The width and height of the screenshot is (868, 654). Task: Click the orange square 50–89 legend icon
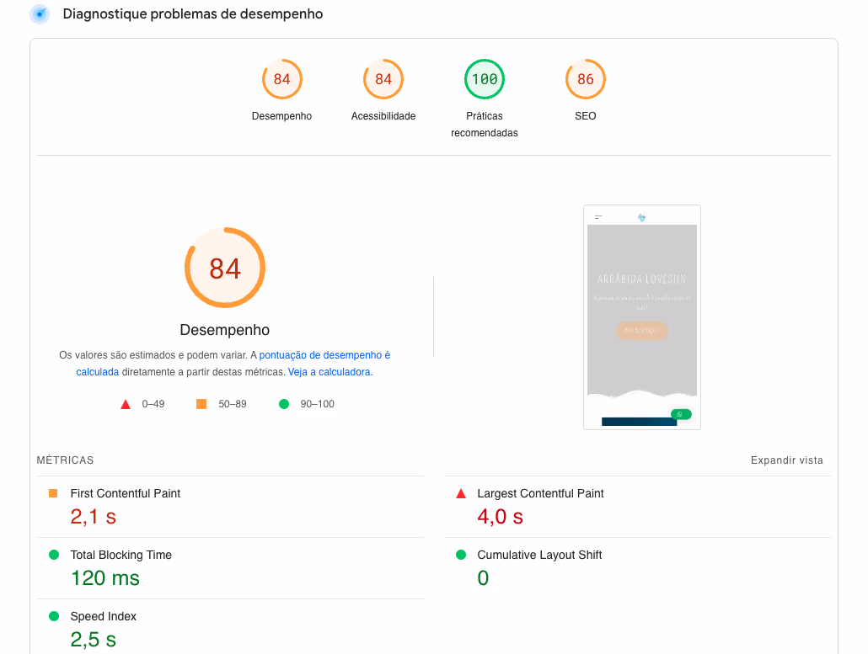[201, 404]
